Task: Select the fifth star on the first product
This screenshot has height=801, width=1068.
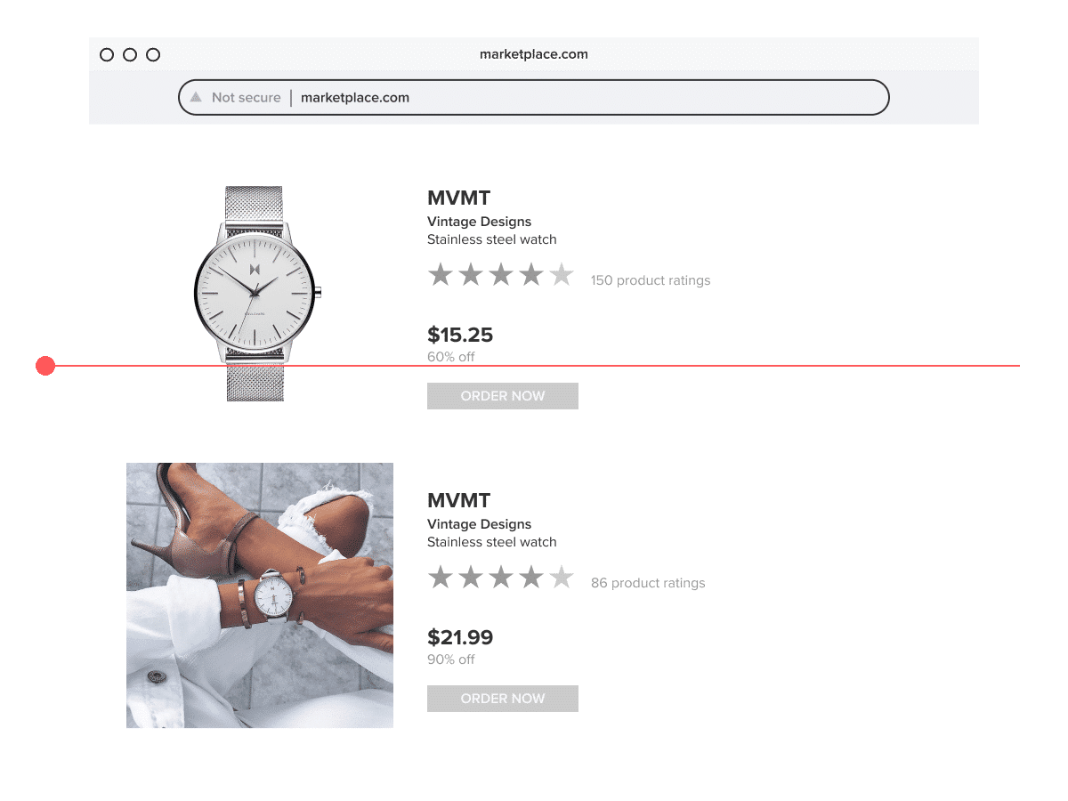Action: 562,274
